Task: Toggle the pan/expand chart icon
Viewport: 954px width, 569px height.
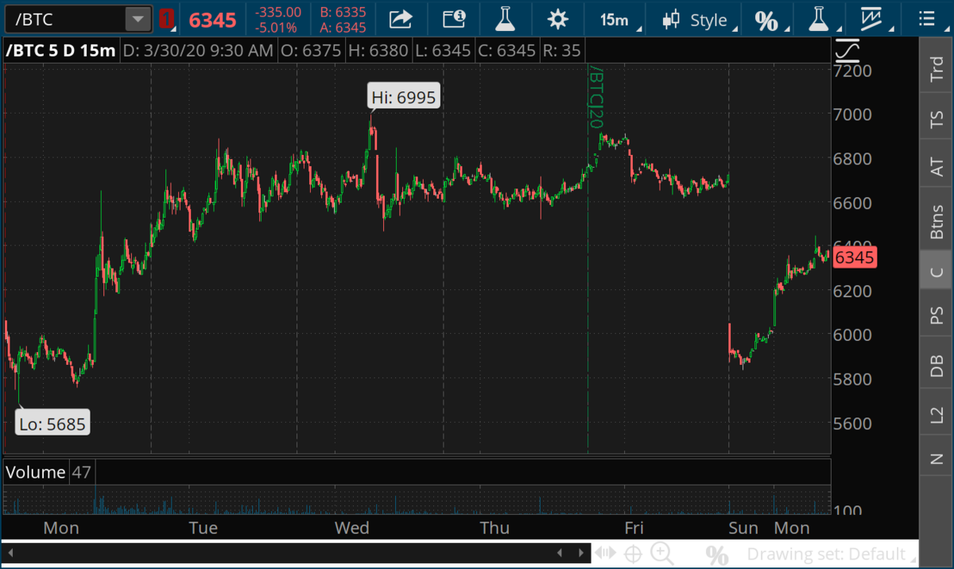Action: [x=606, y=554]
